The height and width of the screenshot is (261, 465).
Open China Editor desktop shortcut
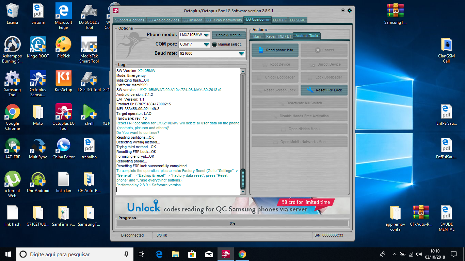pos(64,148)
